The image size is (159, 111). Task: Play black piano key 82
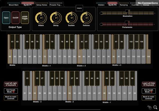point(72,42)
